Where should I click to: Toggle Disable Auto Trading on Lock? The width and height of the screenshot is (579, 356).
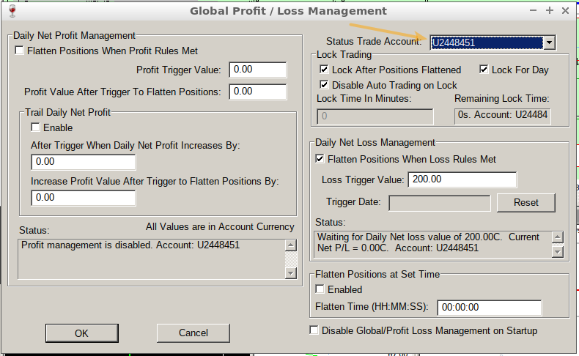324,85
